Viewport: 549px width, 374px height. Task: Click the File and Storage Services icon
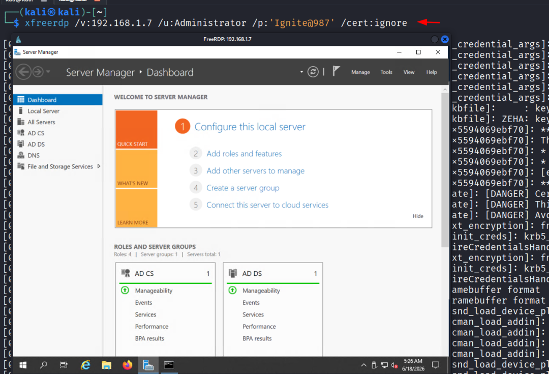[21, 166]
